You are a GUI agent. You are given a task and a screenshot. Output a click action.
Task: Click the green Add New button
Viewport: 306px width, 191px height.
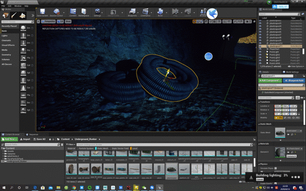click(x=10, y=139)
